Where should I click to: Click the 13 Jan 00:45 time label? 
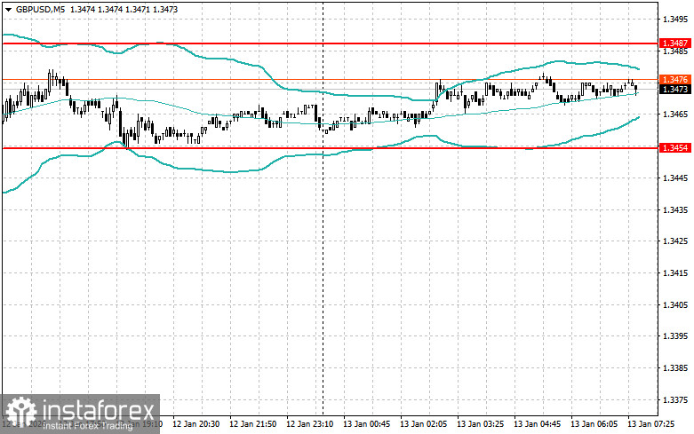click(x=366, y=424)
